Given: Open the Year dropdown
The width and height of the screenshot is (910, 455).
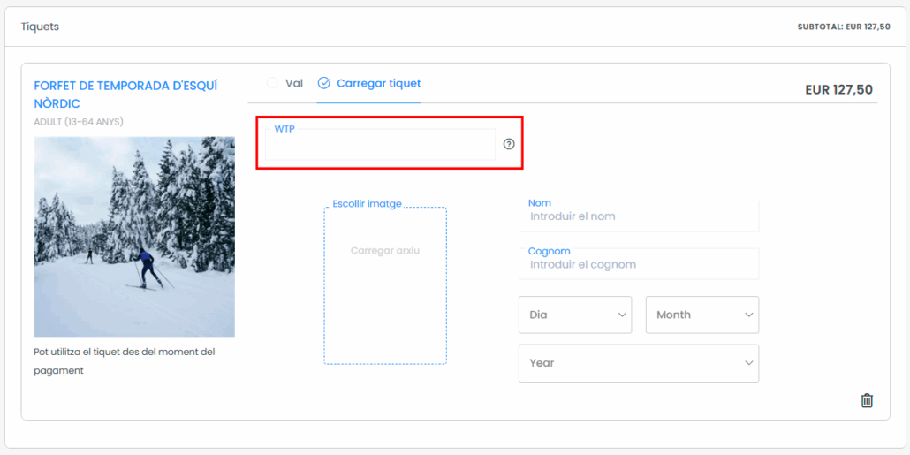Looking at the screenshot, I should click(x=638, y=363).
